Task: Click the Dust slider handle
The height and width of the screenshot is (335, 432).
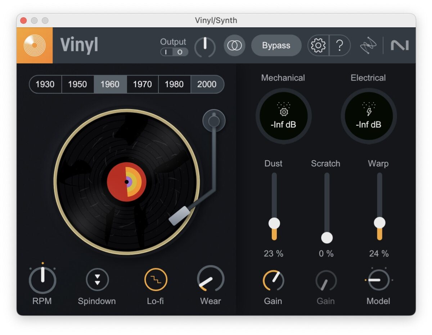Action: pos(274,223)
